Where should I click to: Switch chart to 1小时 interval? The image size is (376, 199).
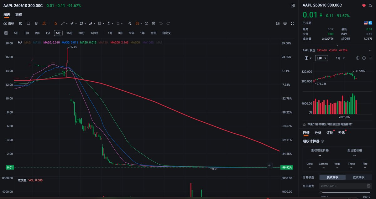click(x=94, y=33)
